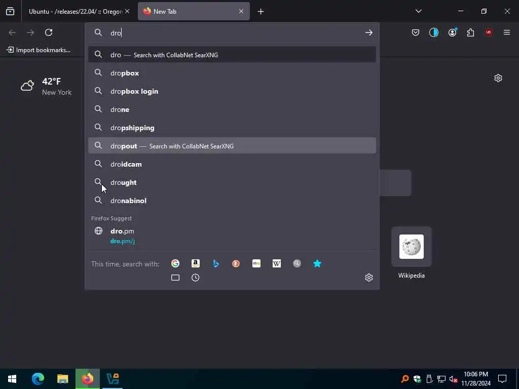Select the 'dropshipping' suggestion
This screenshot has height=389, width=519.
tap(232, 128)
